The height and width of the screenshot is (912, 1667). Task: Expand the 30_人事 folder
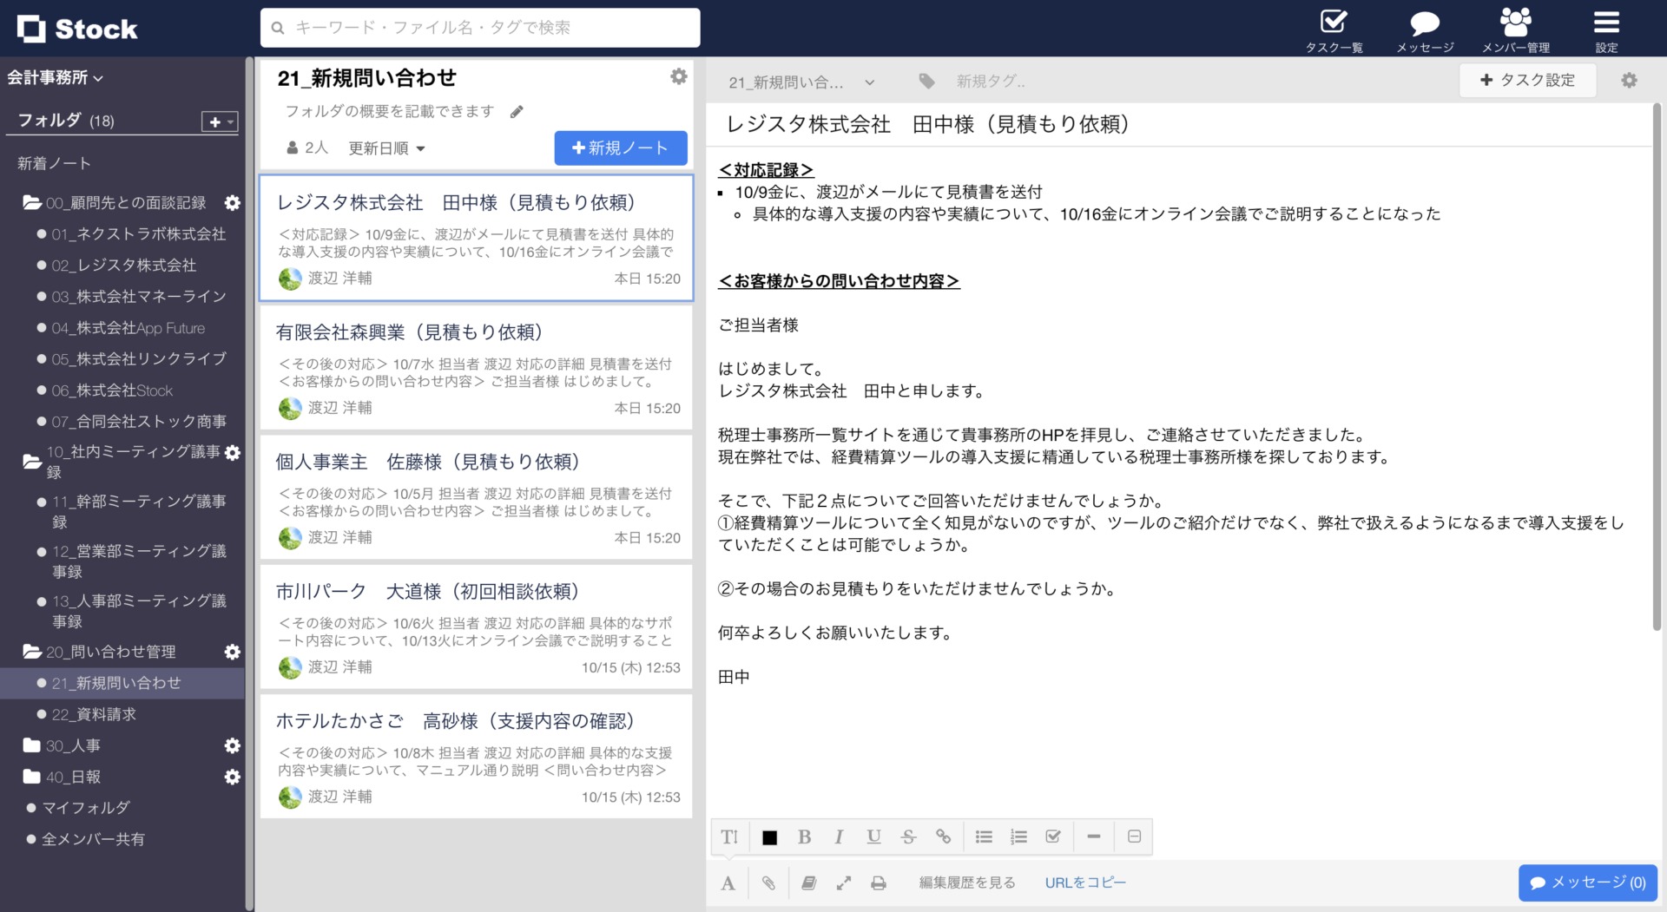tap(32, 746)
